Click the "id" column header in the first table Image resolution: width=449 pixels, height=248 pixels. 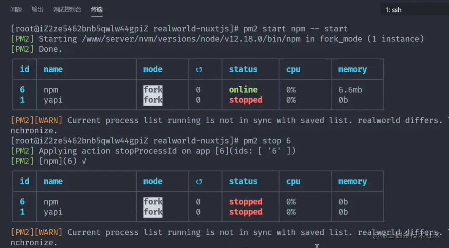[25, 69]
